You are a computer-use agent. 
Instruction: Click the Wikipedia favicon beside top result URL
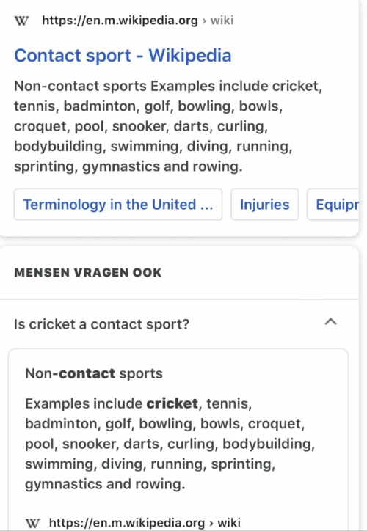pyautogui.click(x=22, y=21)
